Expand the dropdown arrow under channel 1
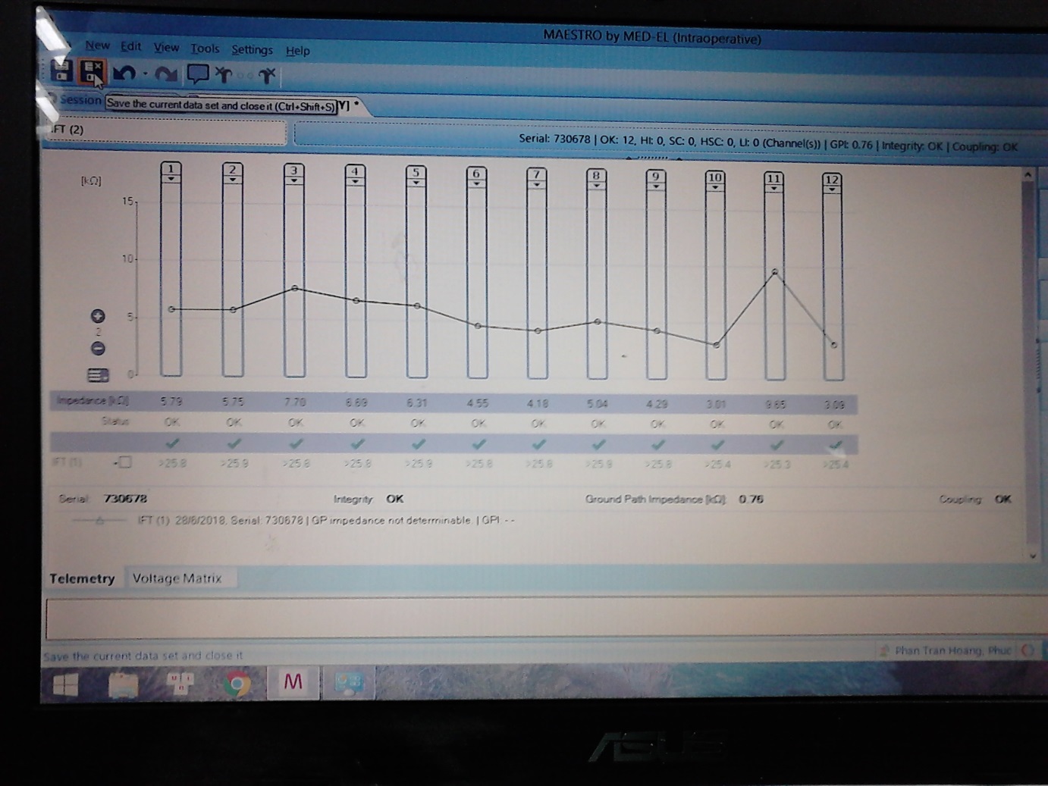1048x786 pixels. point(171,180)
